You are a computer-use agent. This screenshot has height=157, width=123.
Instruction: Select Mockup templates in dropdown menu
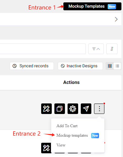[72, 135]
